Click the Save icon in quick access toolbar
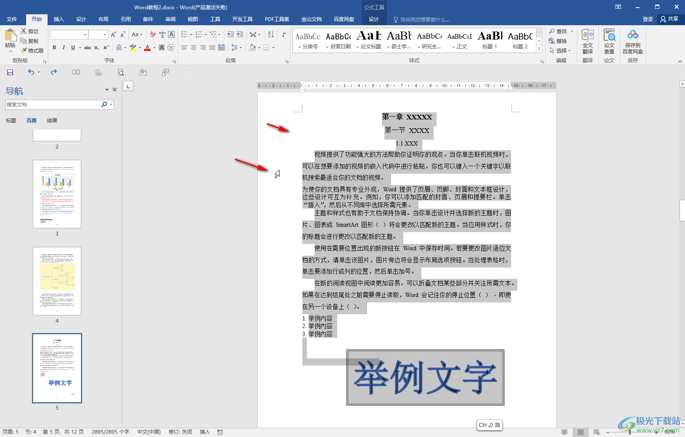 click(x=10, y=72)
